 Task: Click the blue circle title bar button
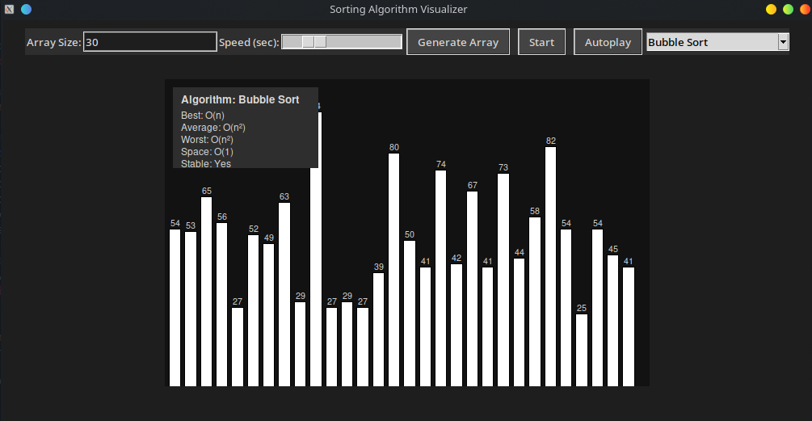(26, 10)
